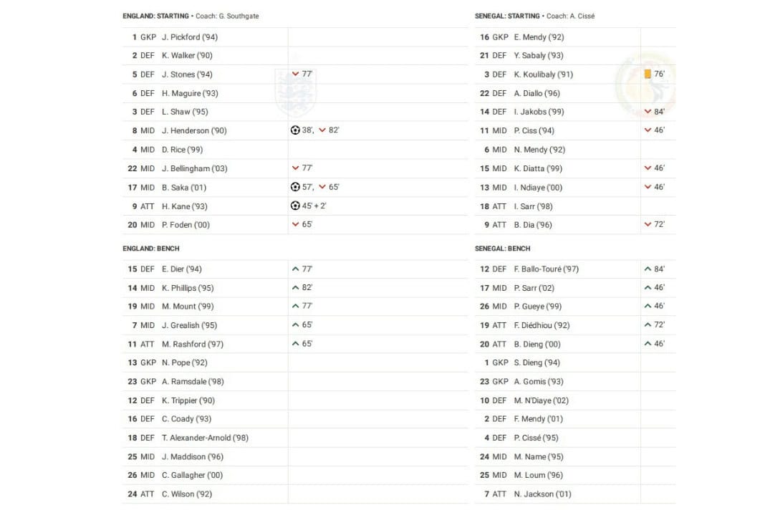The height and width of the screenshot is (510, 765).
Task: Click the red sub-off arrow for I. Jakobs
Action: tap(648, 112)
